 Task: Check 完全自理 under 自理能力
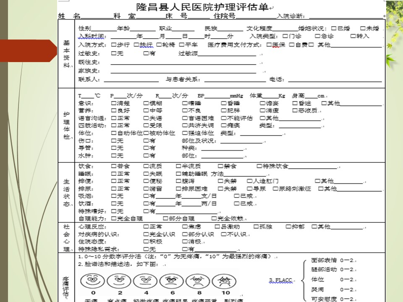114,219
